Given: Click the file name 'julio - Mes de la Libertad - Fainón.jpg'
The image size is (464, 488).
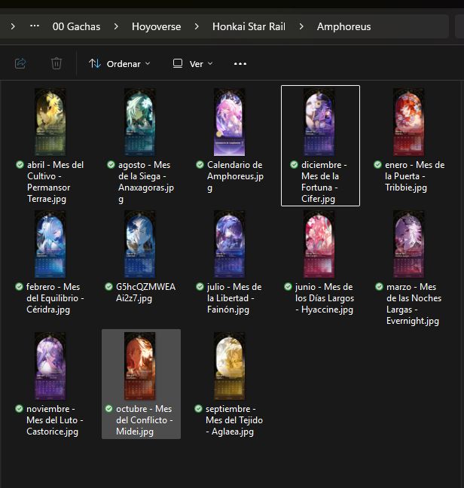Looking at the screenshot, I should [234, 298].
